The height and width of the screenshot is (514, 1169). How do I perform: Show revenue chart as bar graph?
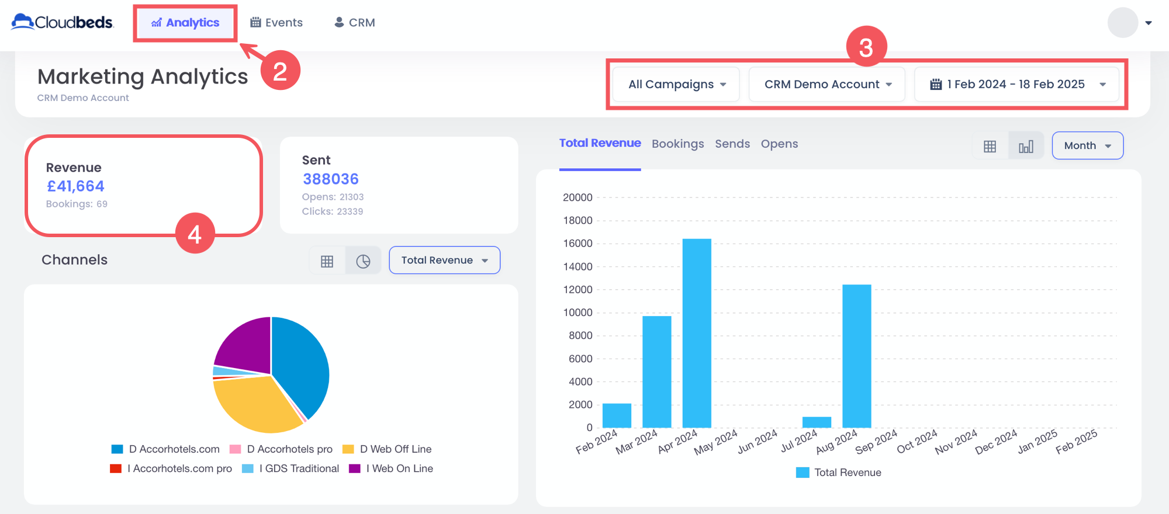[1026, 146]
